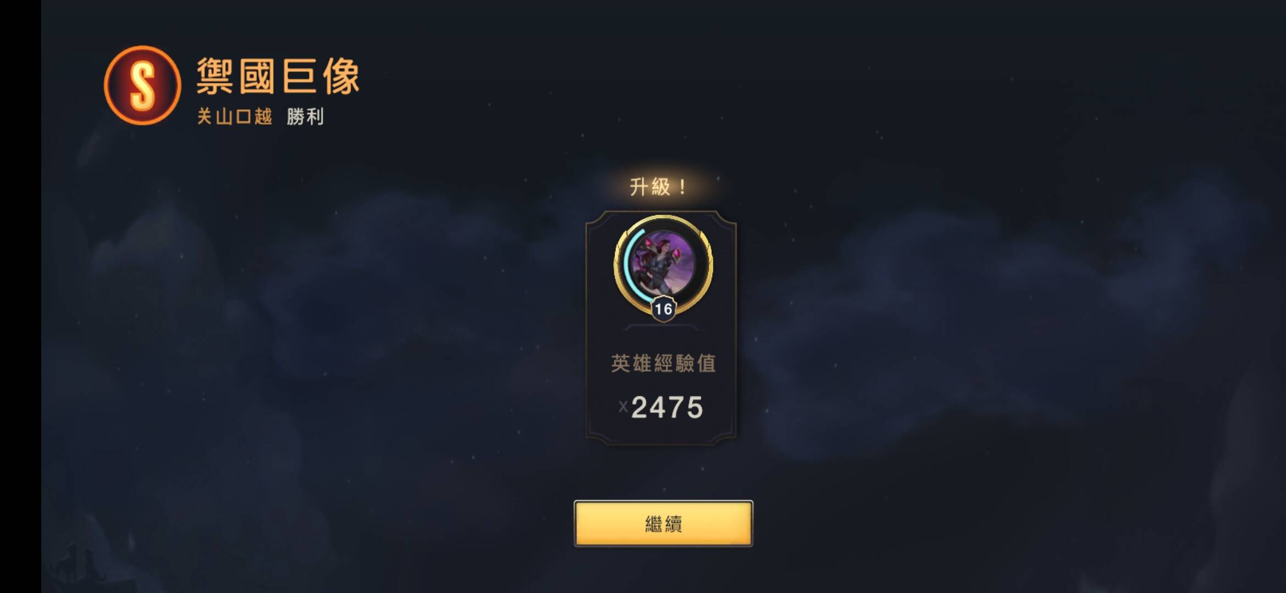The height and width of the screenshot is (593, 1286).
Task: Tap the black bar at the left screen edge
Action: click(20, 296)
